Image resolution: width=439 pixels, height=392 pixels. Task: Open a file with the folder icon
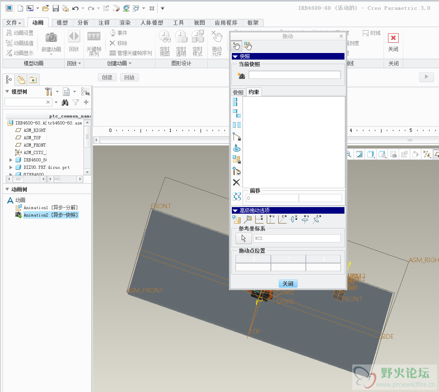[x=46, y=8]
